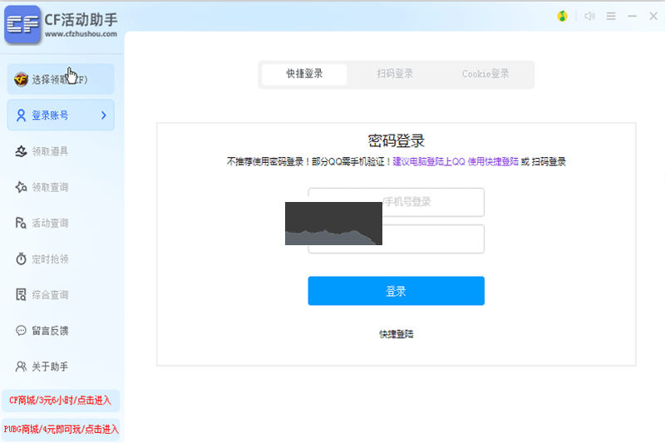Open the CF商城/3元6小时 promo link
The image size is (665, 443).
point(61,401)
